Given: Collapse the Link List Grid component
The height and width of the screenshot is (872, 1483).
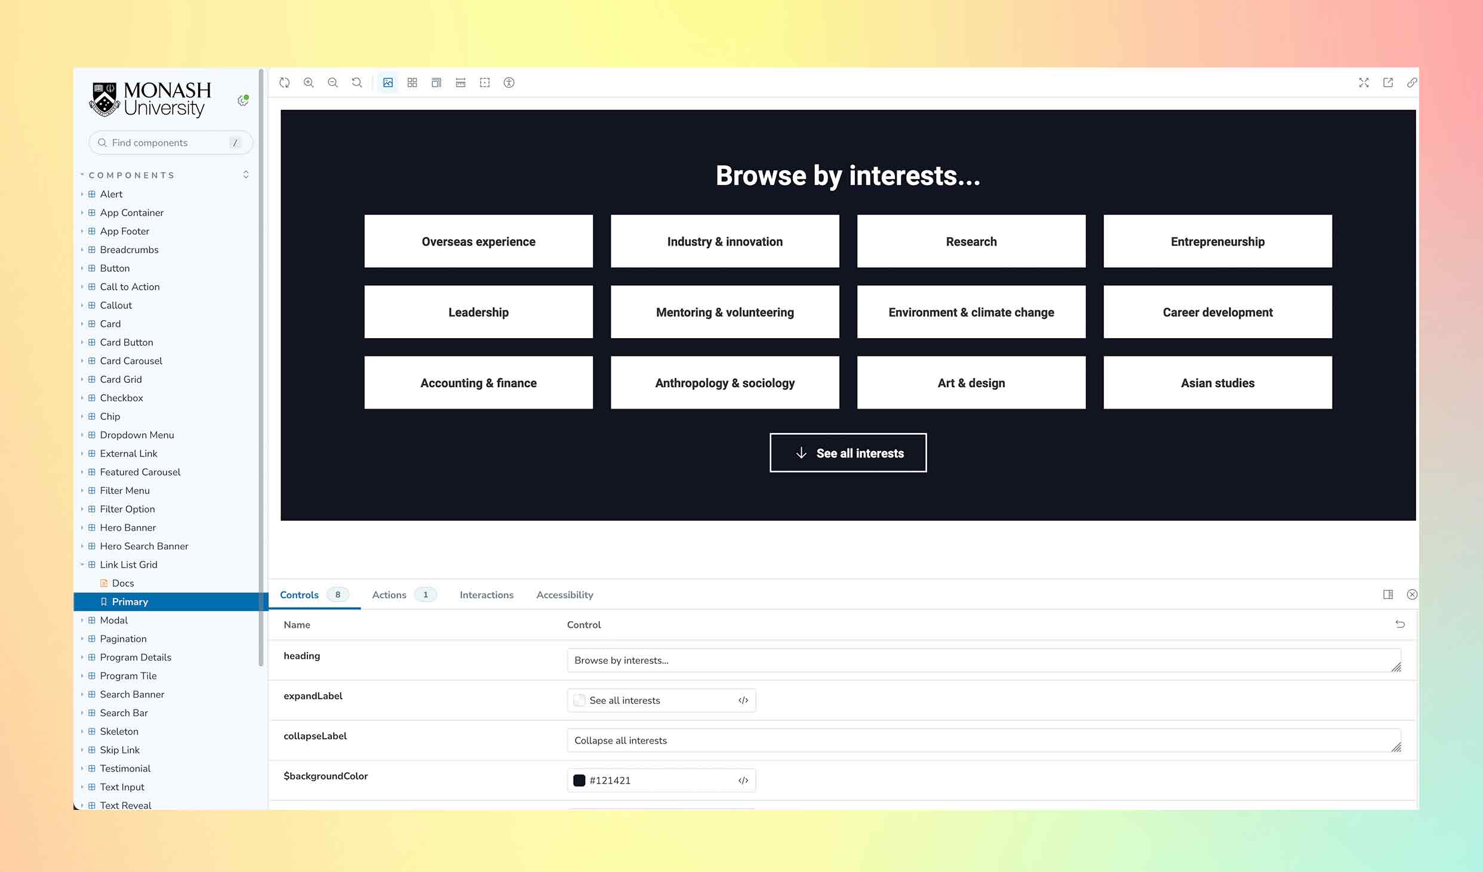Looking at the screenshot, I should pos(128,564).
